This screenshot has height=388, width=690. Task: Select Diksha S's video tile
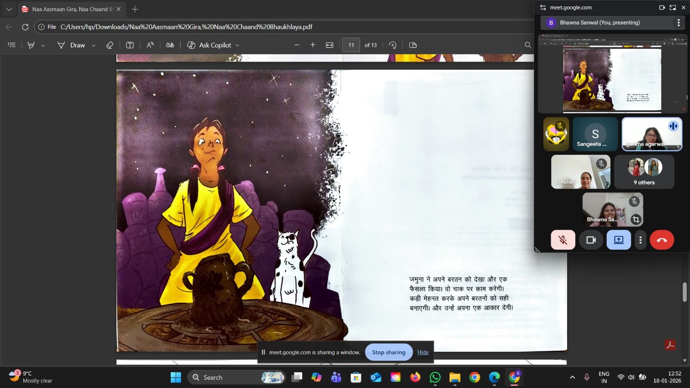click(x=580, y=172)
